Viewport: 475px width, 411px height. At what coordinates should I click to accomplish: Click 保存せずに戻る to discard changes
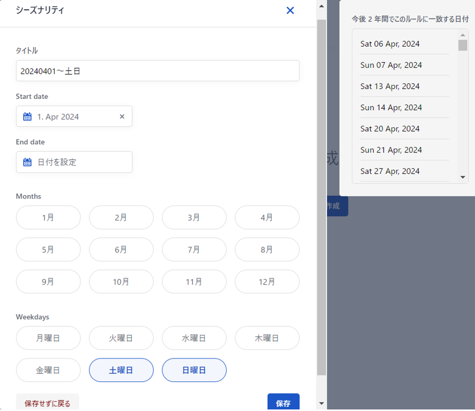coord(47,403)
